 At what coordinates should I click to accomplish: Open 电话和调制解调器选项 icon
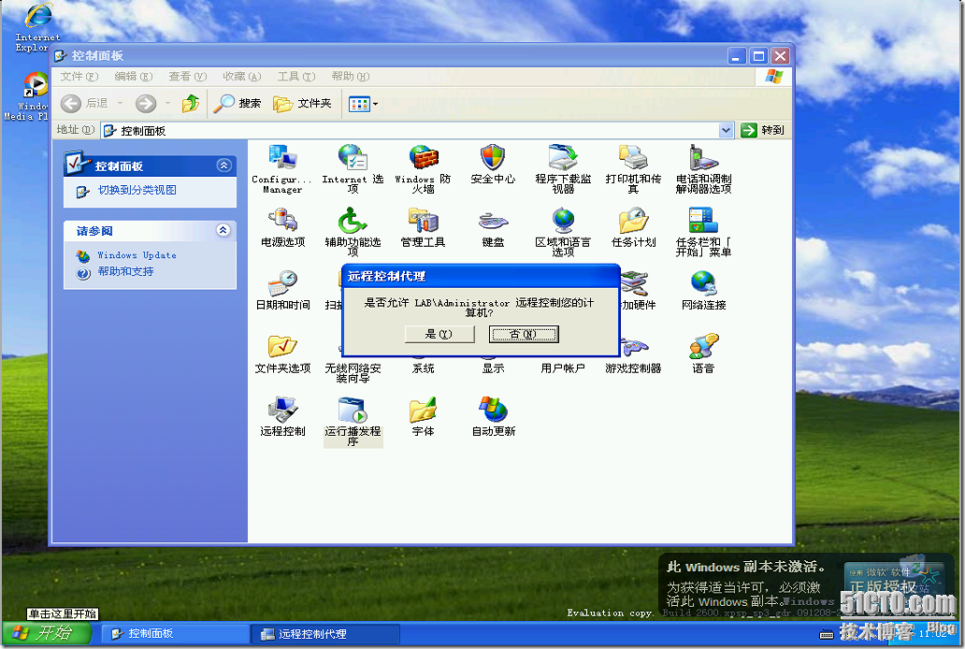click(703, 168)
